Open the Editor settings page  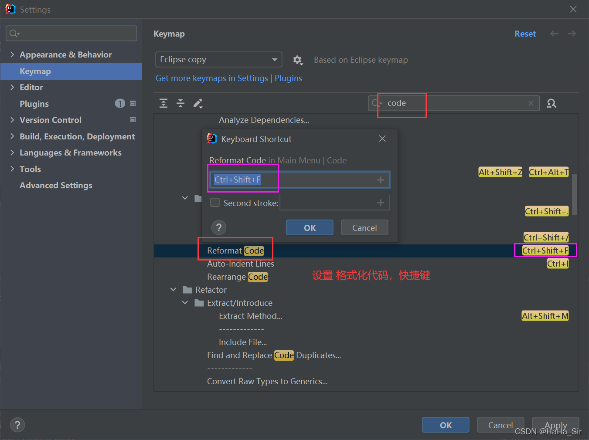[x=31, y=87]
